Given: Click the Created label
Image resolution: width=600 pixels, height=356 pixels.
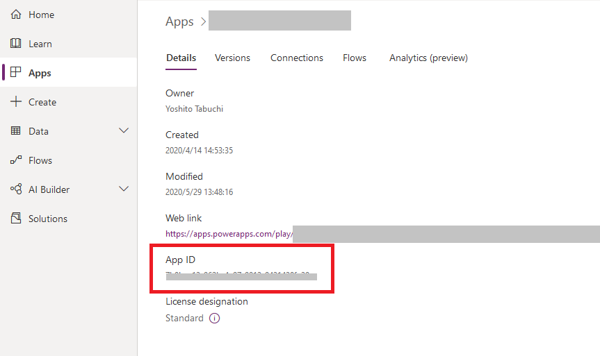Looking at the screenshot, I should point(181,135).
